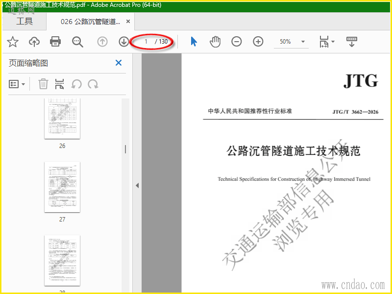Close the 026 公路沉管隧道 document tab
The image size is (392, 294).
point(128,22)
